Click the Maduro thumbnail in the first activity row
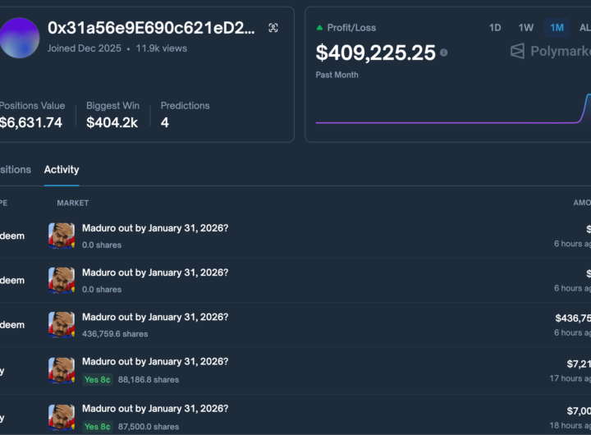Image resolution: width=591 pixels, height=435 pixels. coord(62,236)
